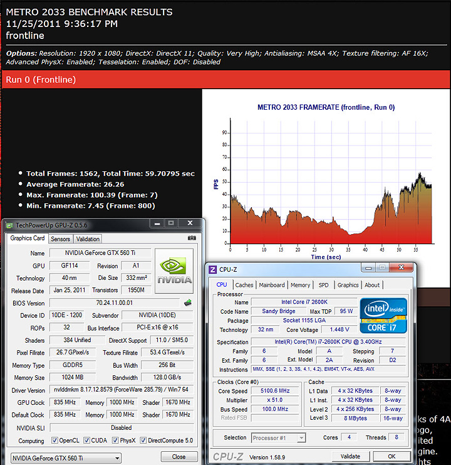Screen dimensions: 451x465
Task: Select the Graphics Card tab in GPU-Z
Action: (x=27, y=238)
